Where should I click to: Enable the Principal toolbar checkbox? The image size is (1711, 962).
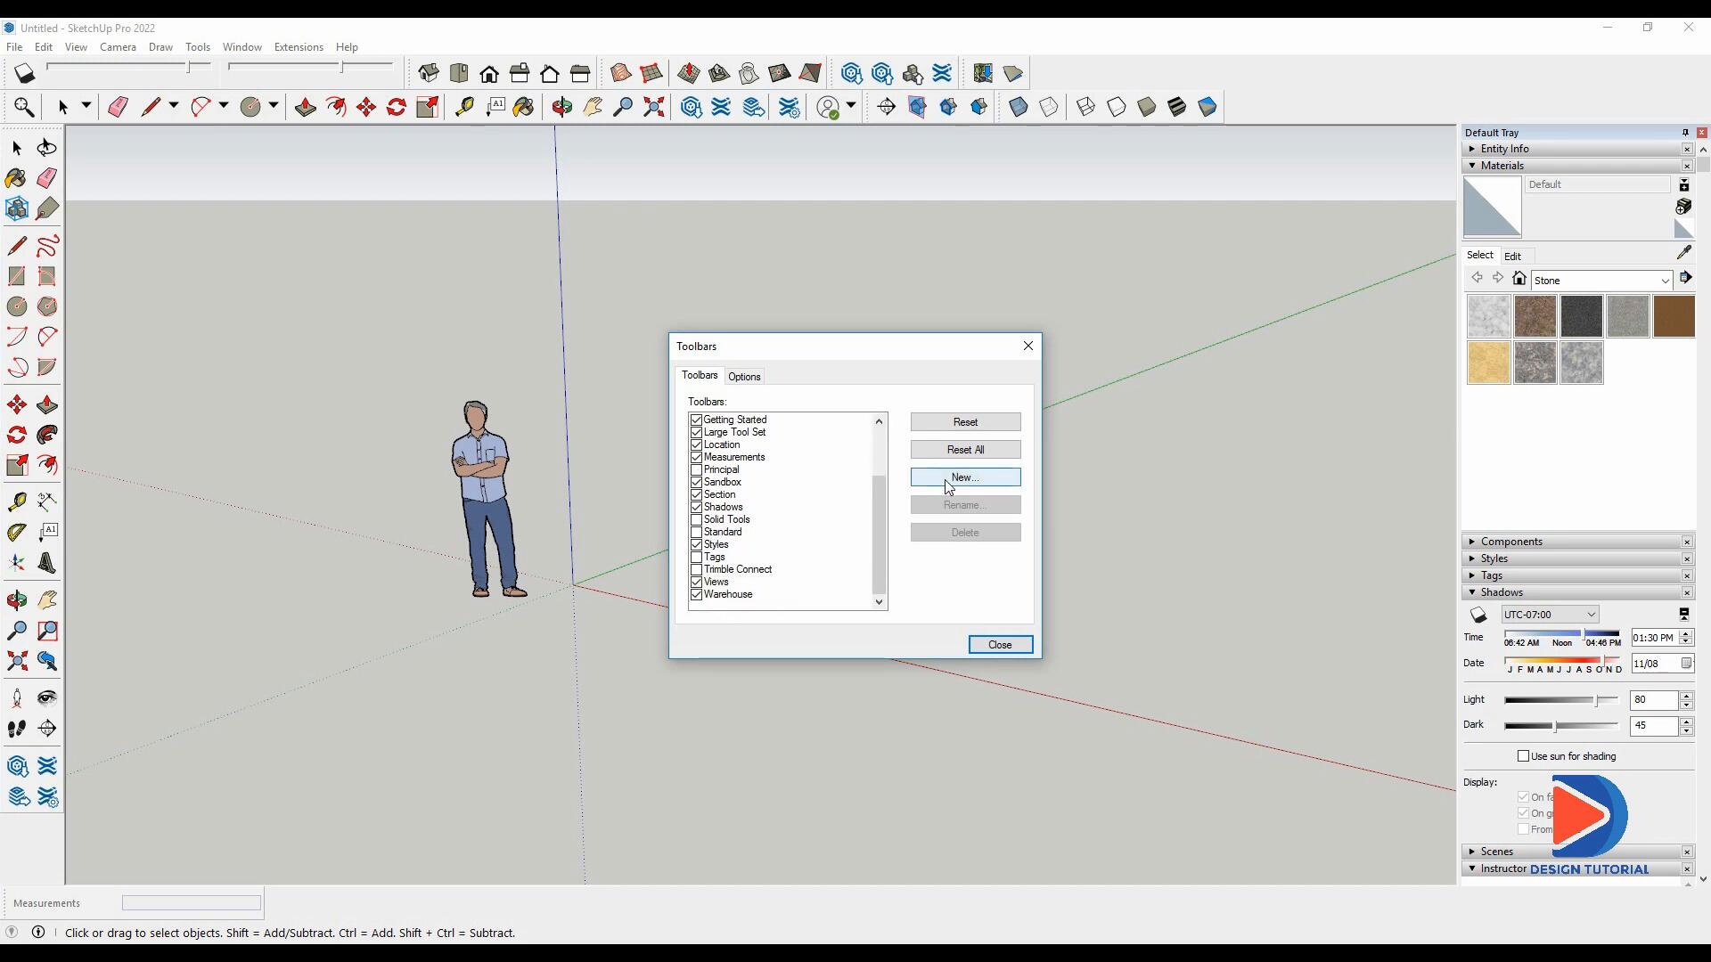pos(696,469)
